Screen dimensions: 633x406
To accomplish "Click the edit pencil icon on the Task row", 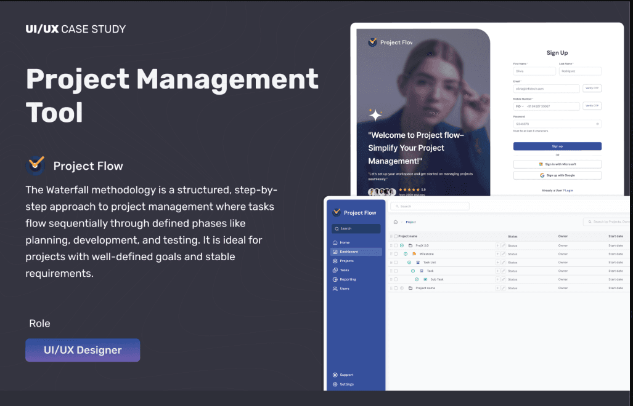I will (x=503, y=271).
